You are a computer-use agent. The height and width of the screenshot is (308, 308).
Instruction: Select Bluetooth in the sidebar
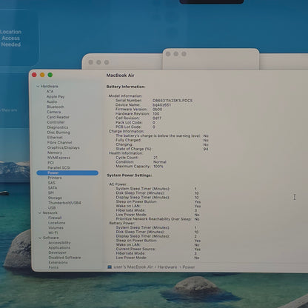(x=56, y=107)
